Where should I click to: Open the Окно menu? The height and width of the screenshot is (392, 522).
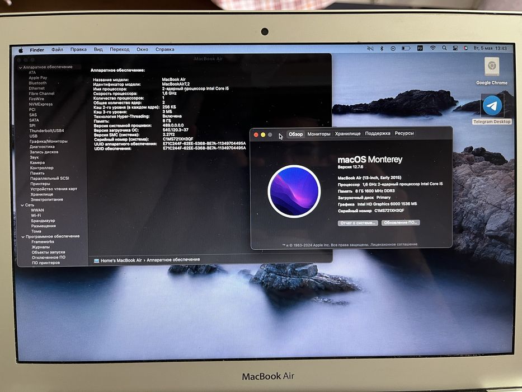tap(142, 49)
